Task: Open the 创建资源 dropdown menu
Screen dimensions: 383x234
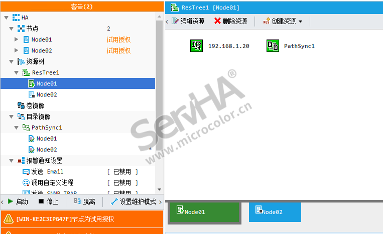Action: click(x=283, y=21)
